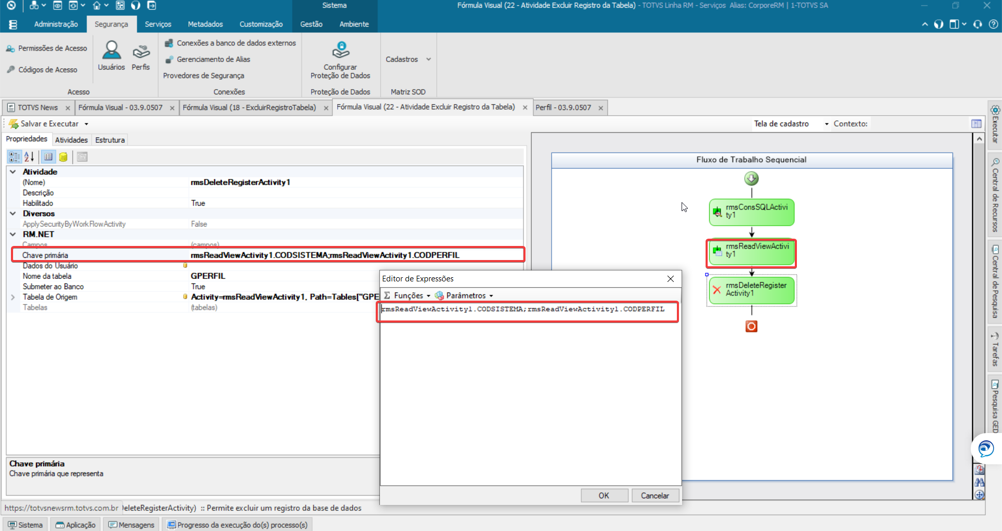This screenshot has height=531, width=1002.
Task: Click Salvar e Executar
Action: 44,124
